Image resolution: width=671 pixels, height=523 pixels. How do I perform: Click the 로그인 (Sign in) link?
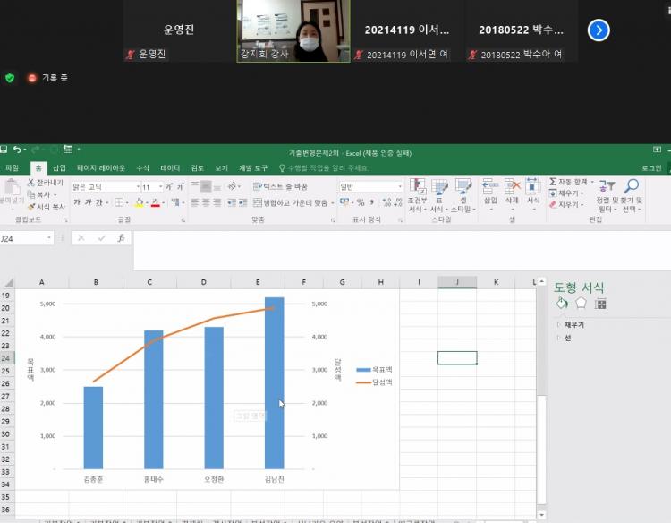click(650, 167)
